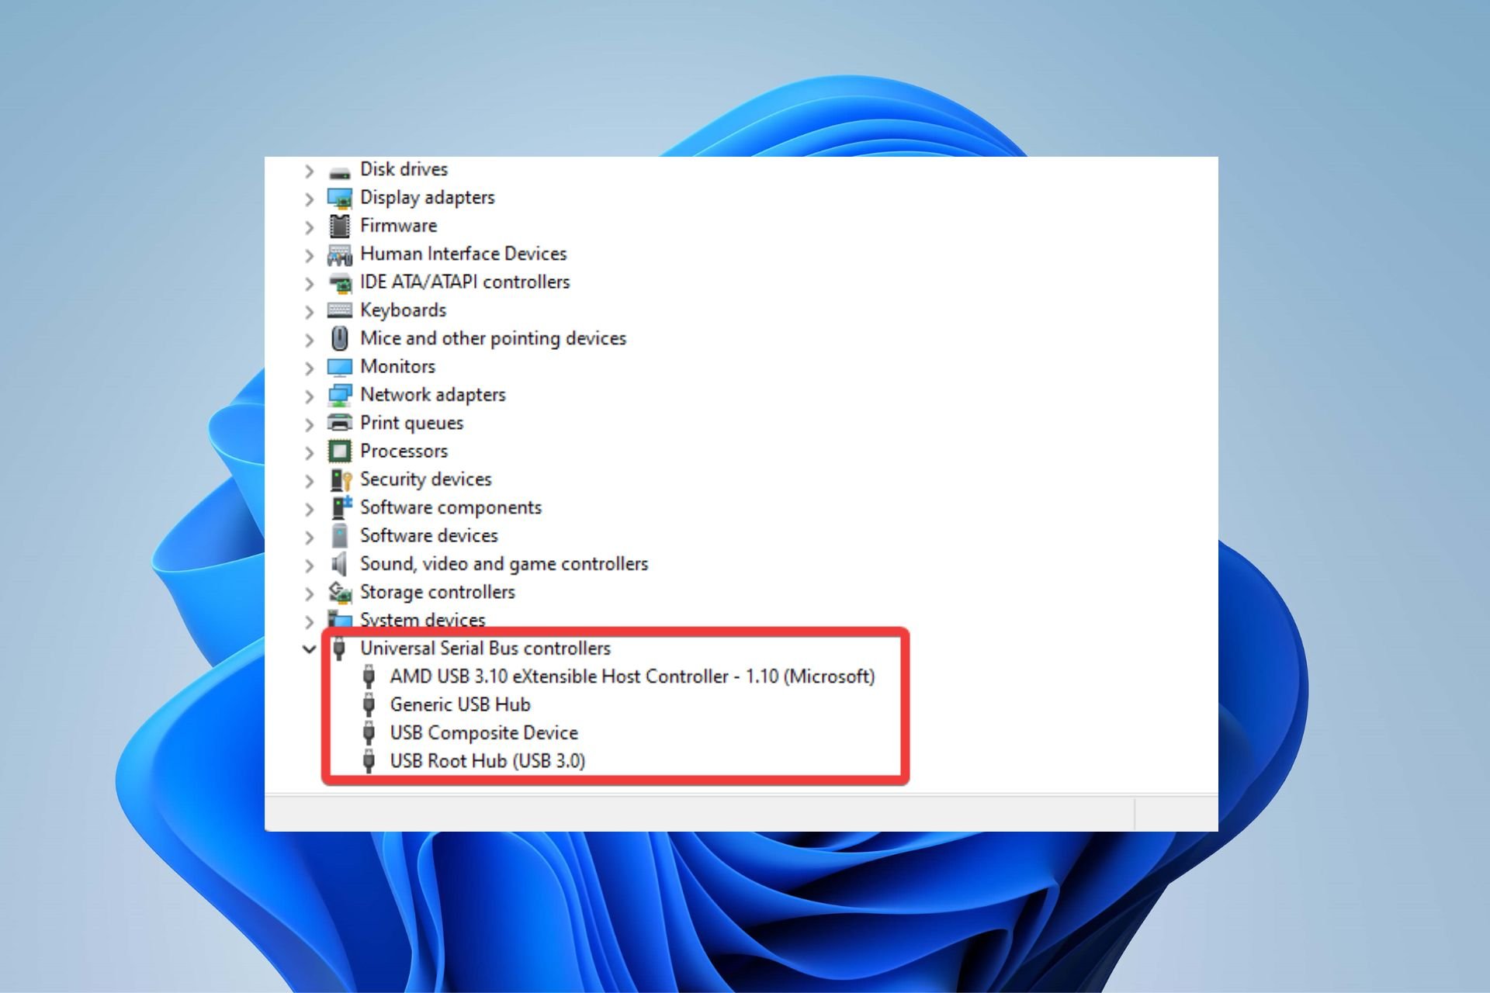The width and height of the screenshot is (1490, 993).
Task: Click the Disk drives category icon
Action: pos(341,168)
